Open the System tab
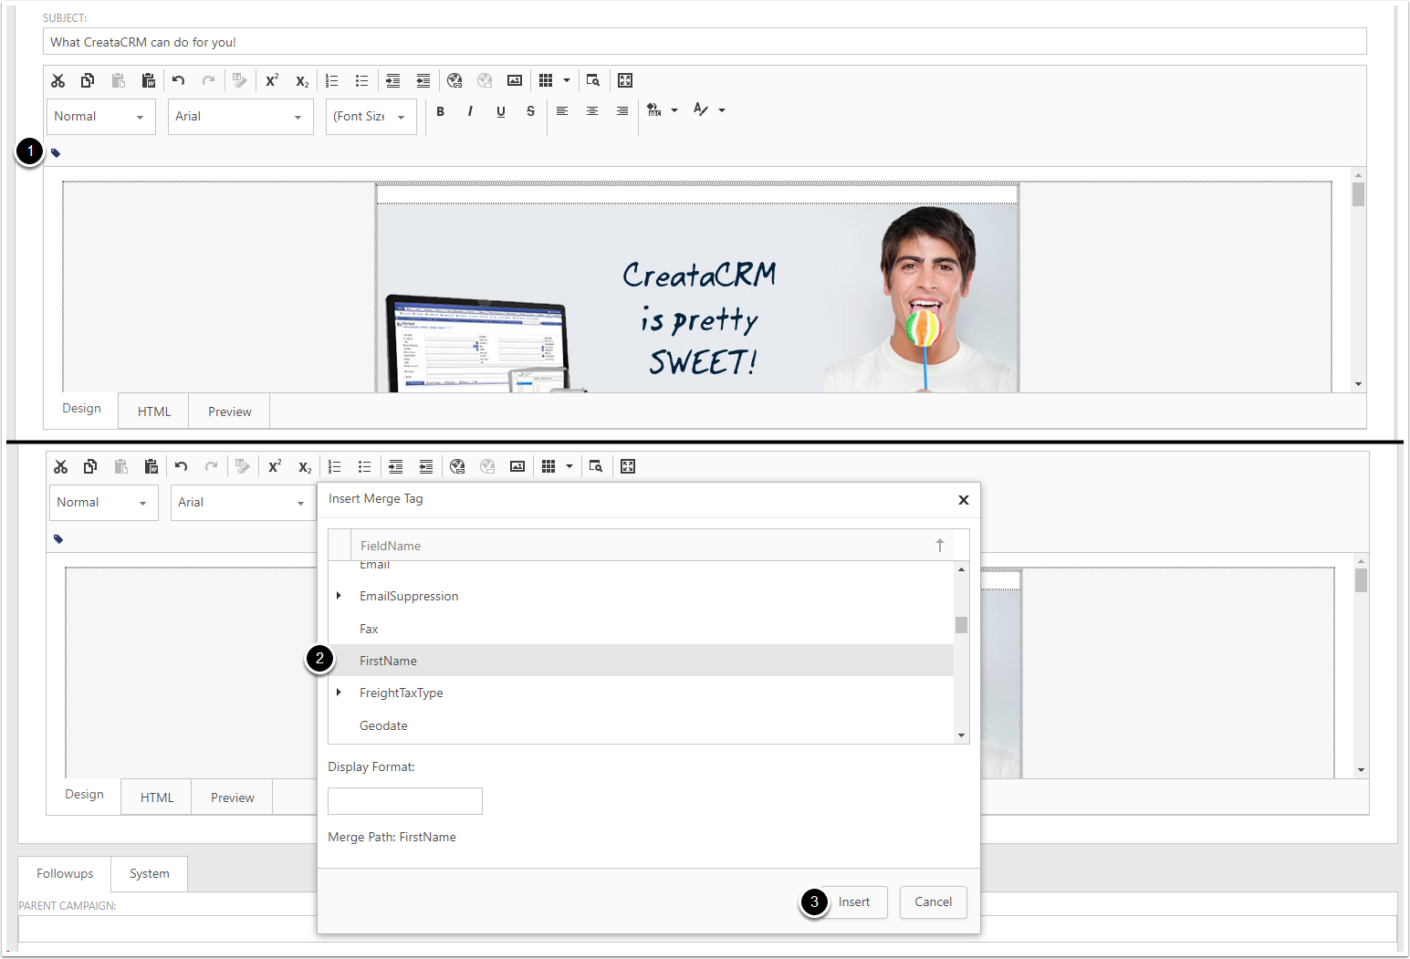Viewport: 1410px width, 959px height. (x=150, y=874)
